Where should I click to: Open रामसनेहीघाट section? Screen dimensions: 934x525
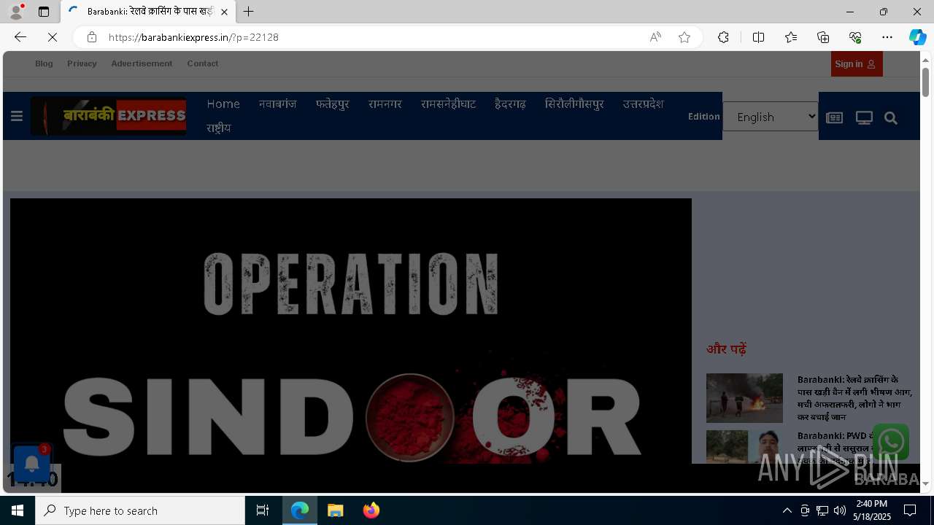[x=448, y=104]
